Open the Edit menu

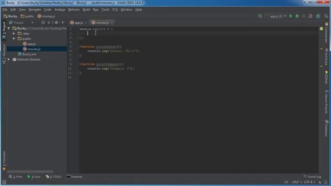click(x=13, y=10)
